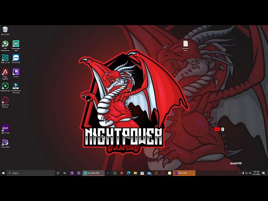
Task: Switch to the NZXT CAM taskbar window
Action: click(x=184, y=173)
